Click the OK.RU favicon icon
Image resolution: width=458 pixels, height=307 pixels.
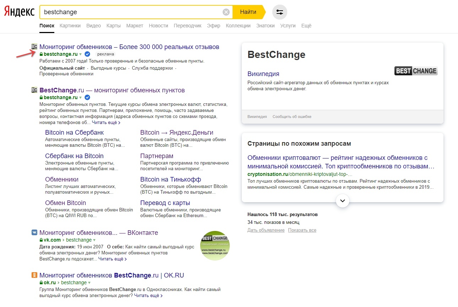click(34, 275)
